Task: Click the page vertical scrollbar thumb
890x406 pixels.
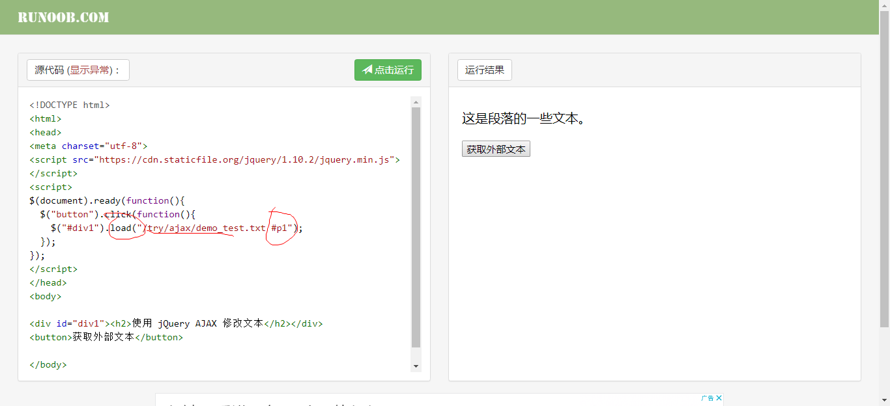Action: pyautogui.click(x=884, y=168)
